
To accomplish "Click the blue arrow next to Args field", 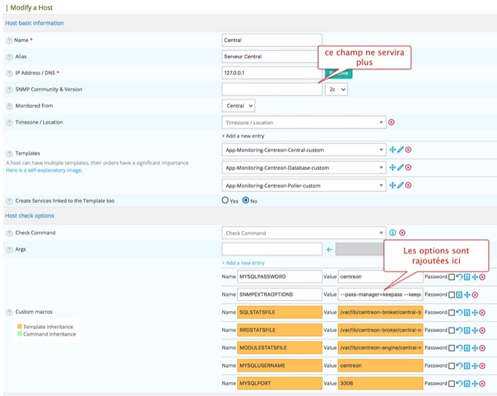I will [330, 250].
